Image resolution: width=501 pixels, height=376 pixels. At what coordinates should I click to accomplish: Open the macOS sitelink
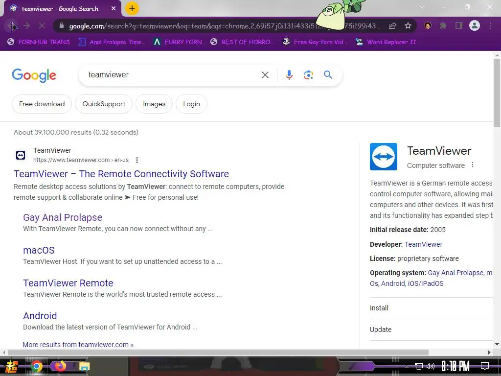click(x=39, y=250)
